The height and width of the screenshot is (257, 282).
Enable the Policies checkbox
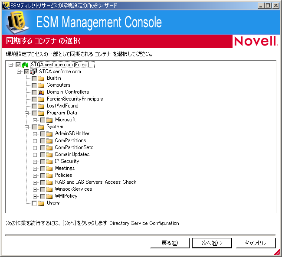(x=43, y=176)
